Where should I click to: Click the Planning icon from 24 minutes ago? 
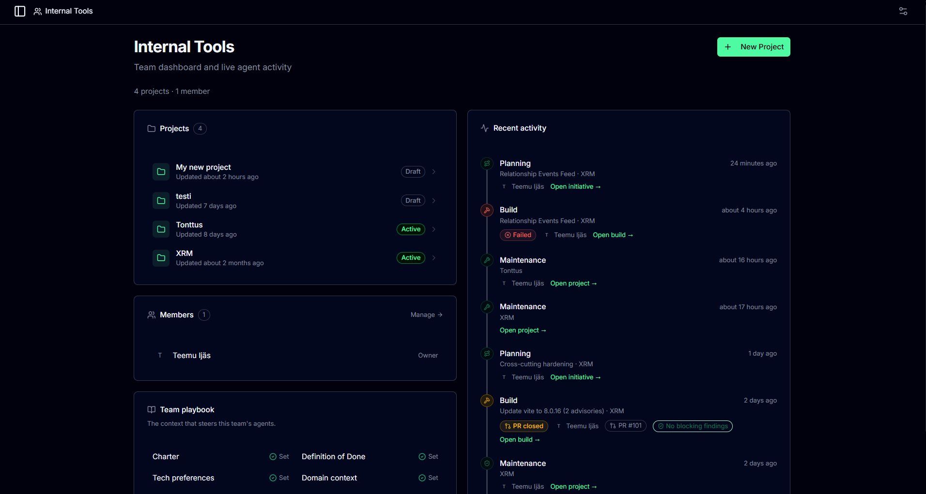point(487,164)
